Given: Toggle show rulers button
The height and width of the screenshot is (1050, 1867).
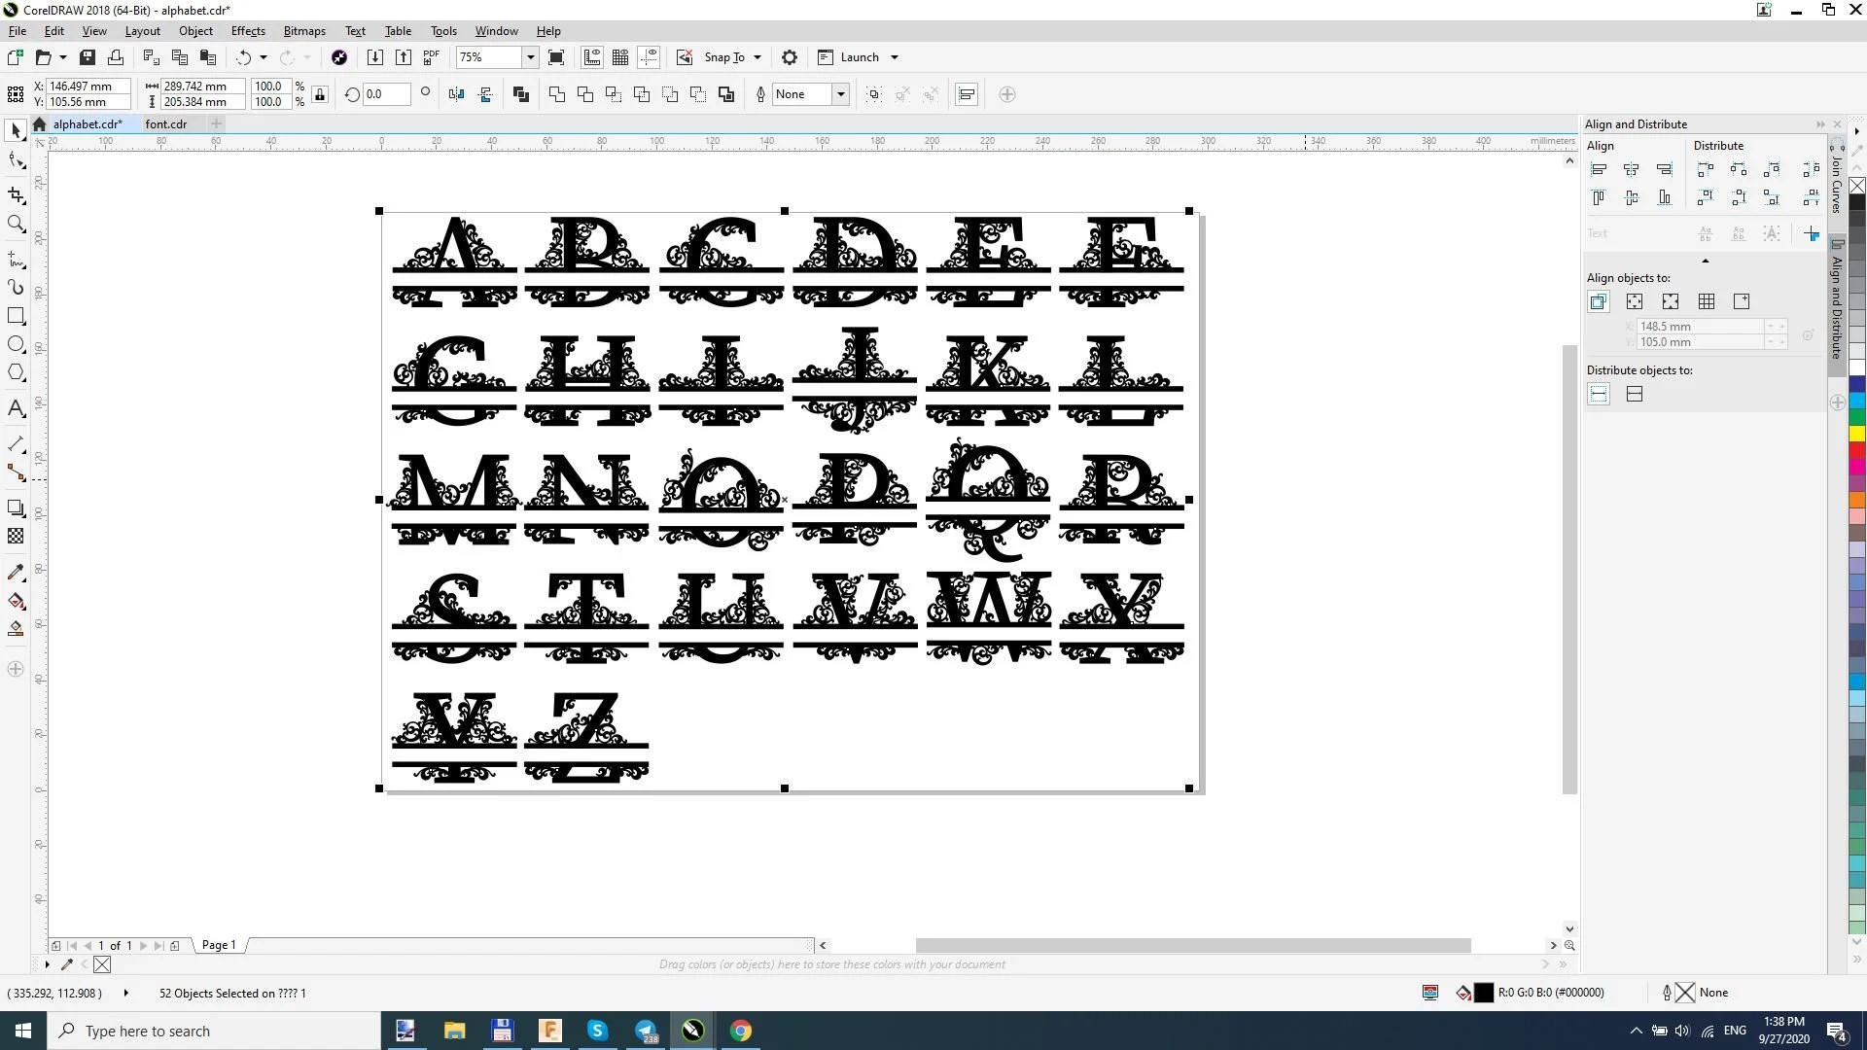Looking at the screenshot, I should tap(592, 57).
